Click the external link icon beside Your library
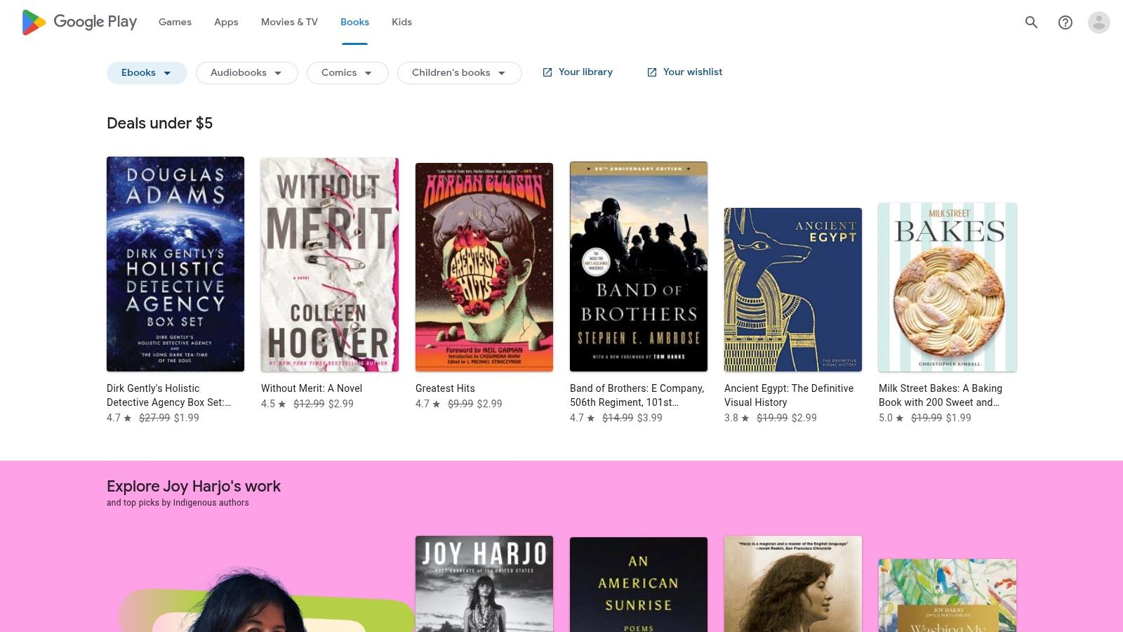 (x=547, y=72)
